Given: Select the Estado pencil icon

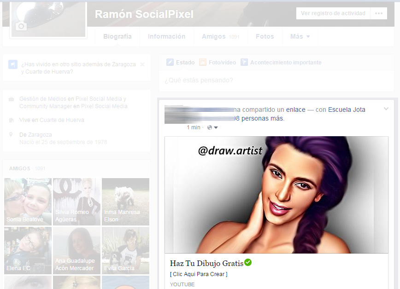Looking at the screenshot, I should pyautogui.click(x=170, y=62).
